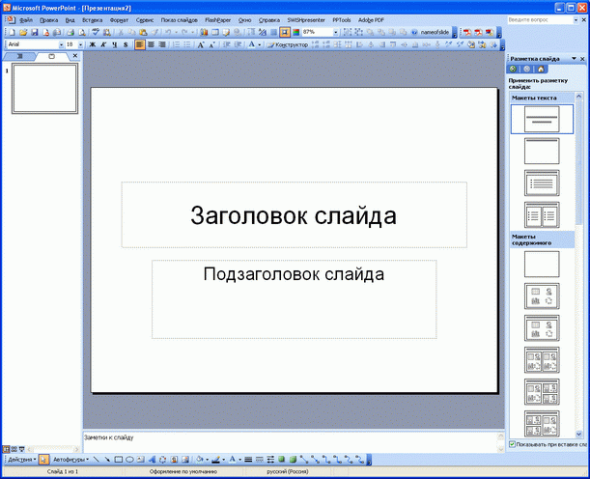Open a file with the Open folder icon
The height and width of the screenshot is (479, 590).
(23, 33)
